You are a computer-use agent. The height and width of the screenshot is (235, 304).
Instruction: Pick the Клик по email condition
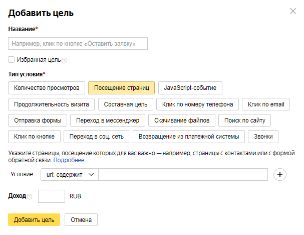[x=266, y=104]
